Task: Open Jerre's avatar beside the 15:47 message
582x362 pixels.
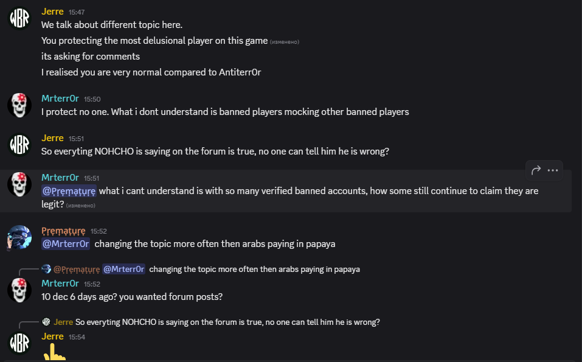Action: tap(19, 18)
